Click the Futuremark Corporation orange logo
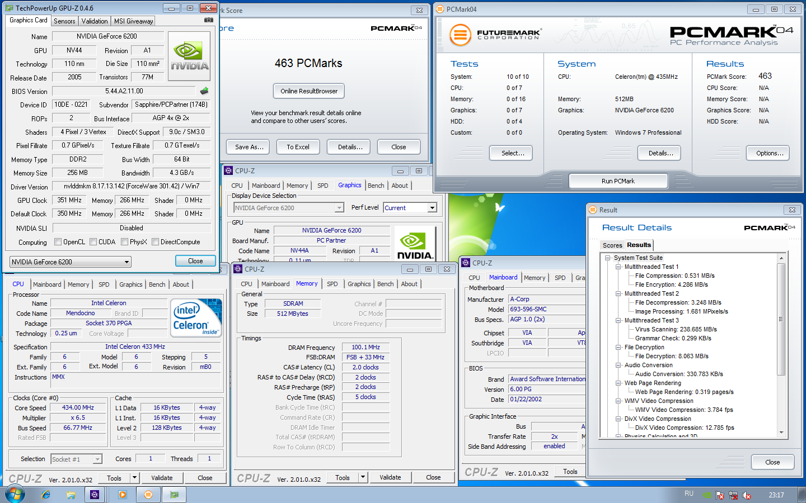 [460, 35]
